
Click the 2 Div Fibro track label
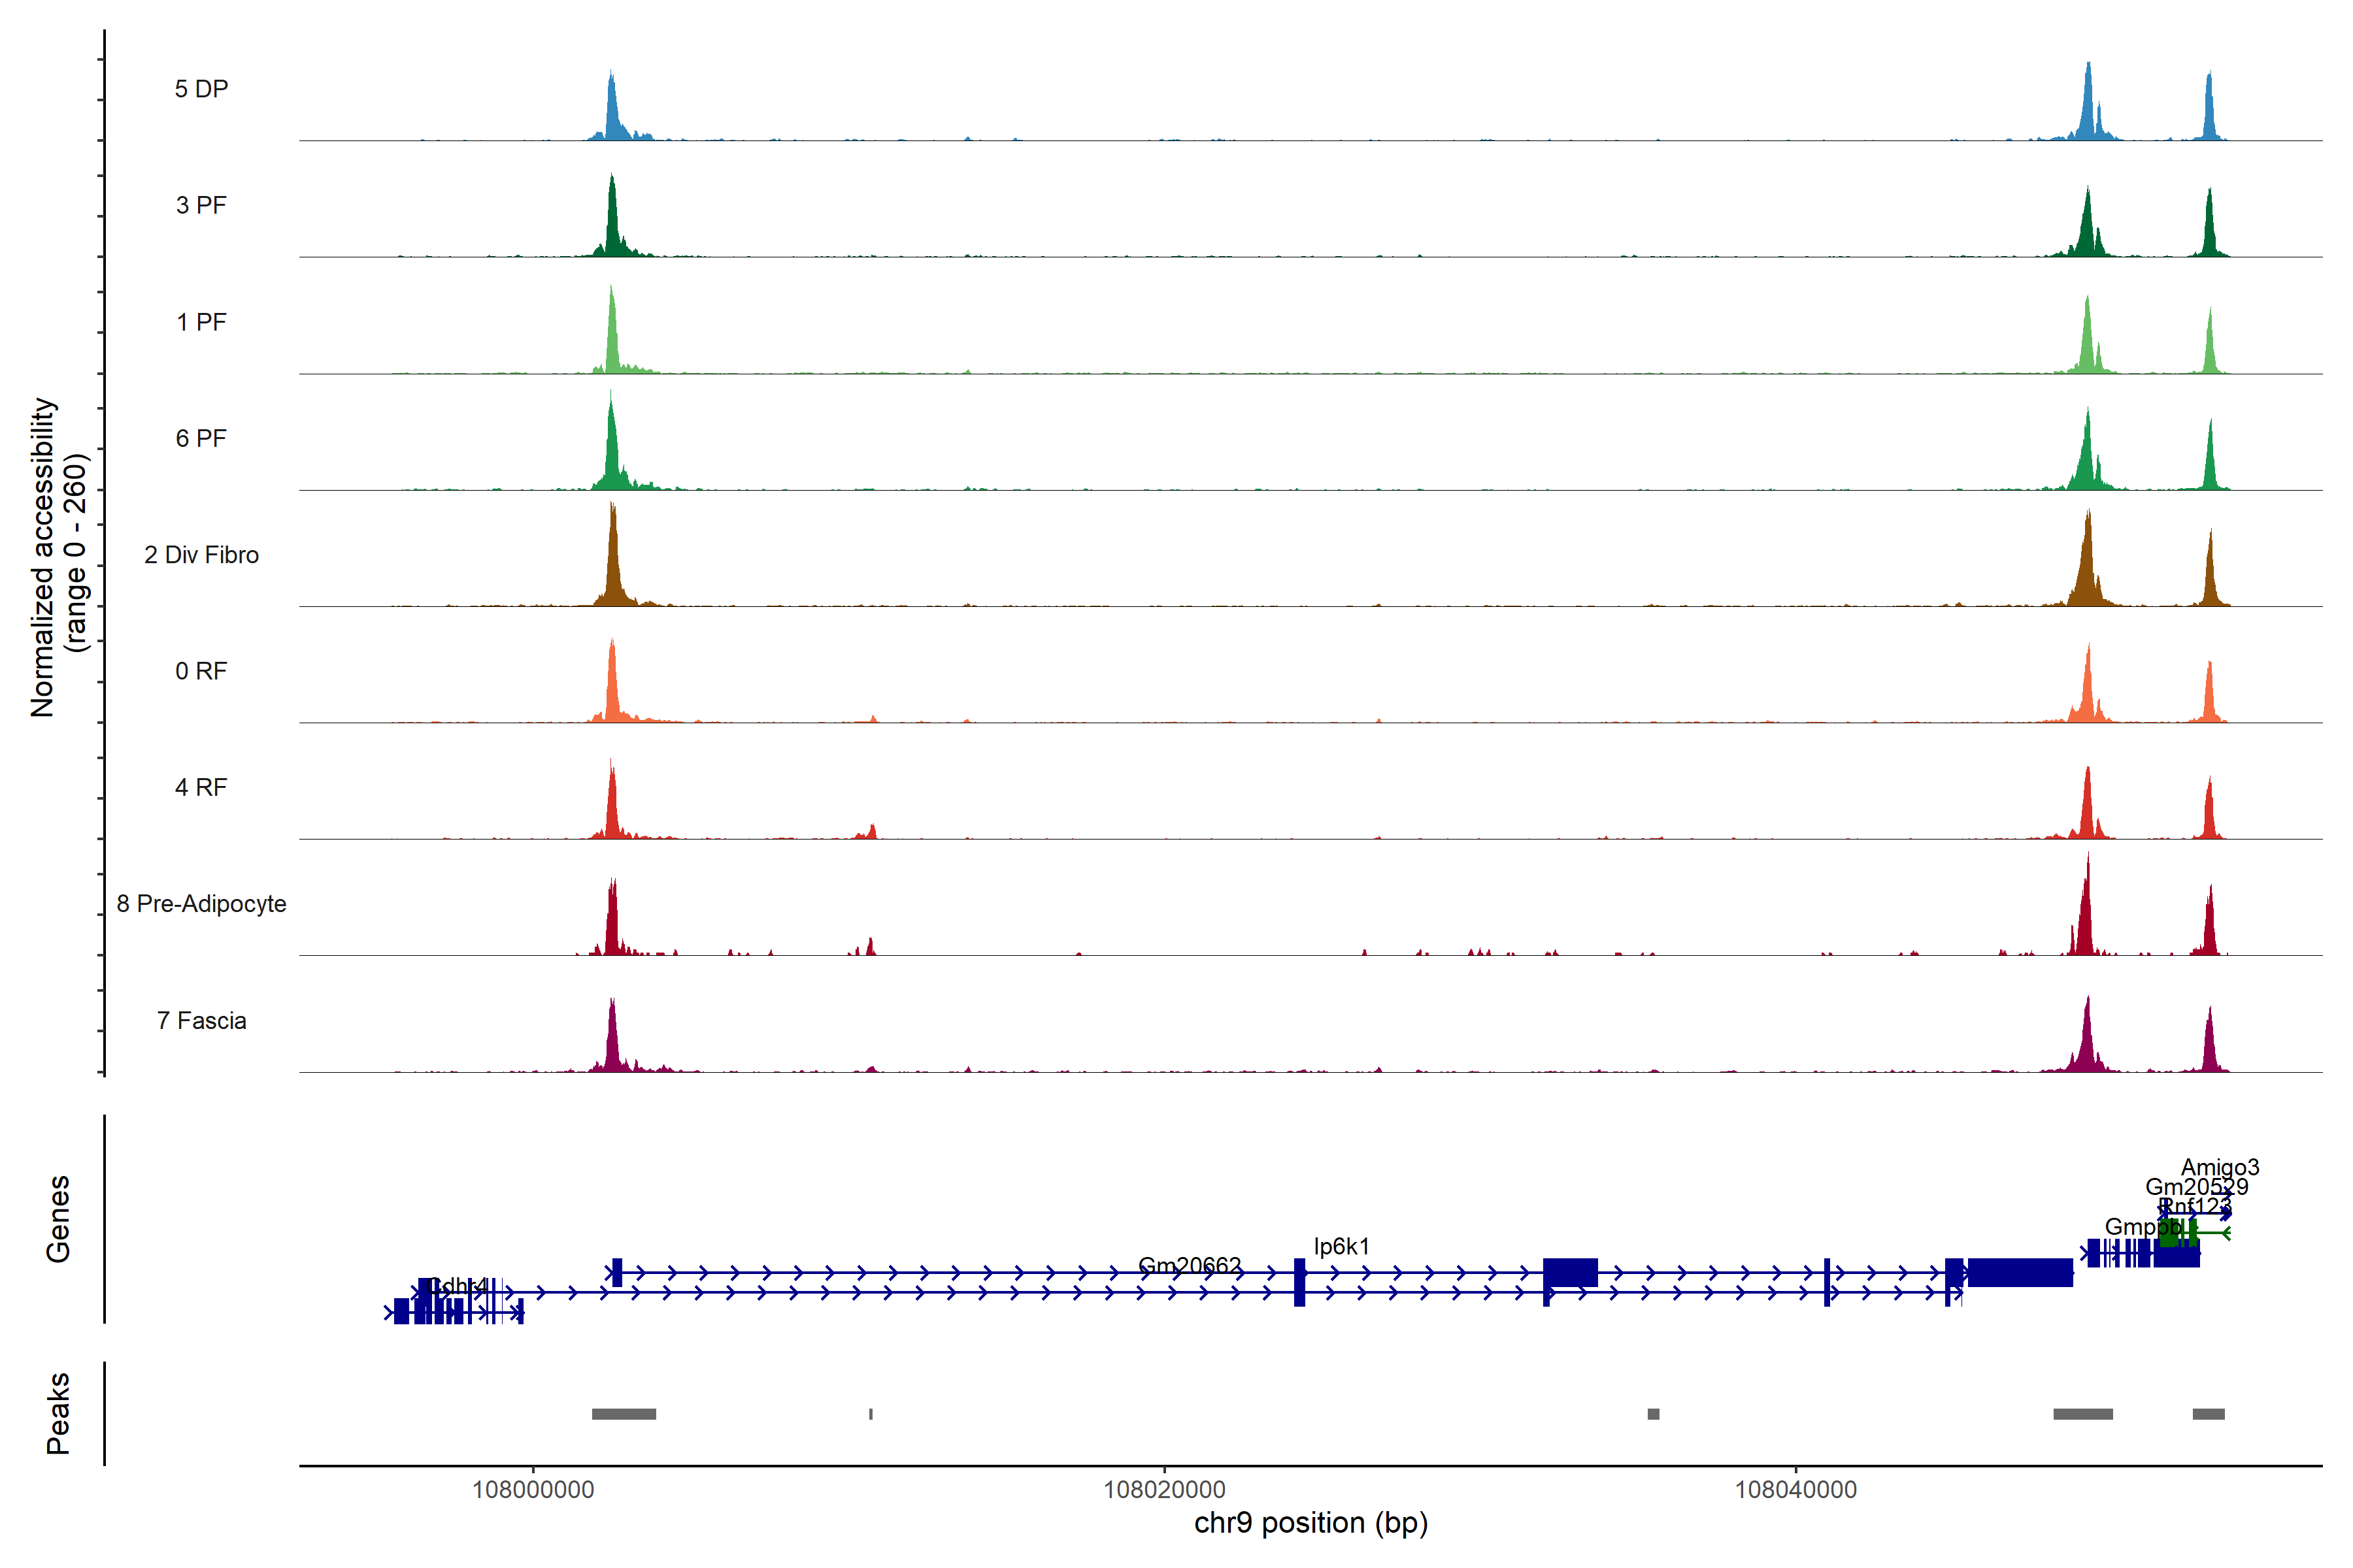[201, 555]
